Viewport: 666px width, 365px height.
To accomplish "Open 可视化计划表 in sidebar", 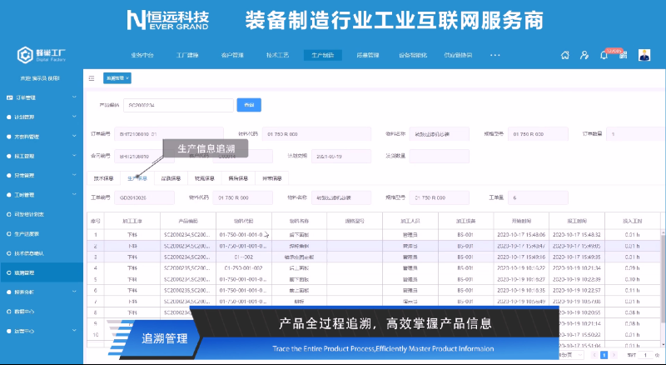I will [x=29, y=214].
